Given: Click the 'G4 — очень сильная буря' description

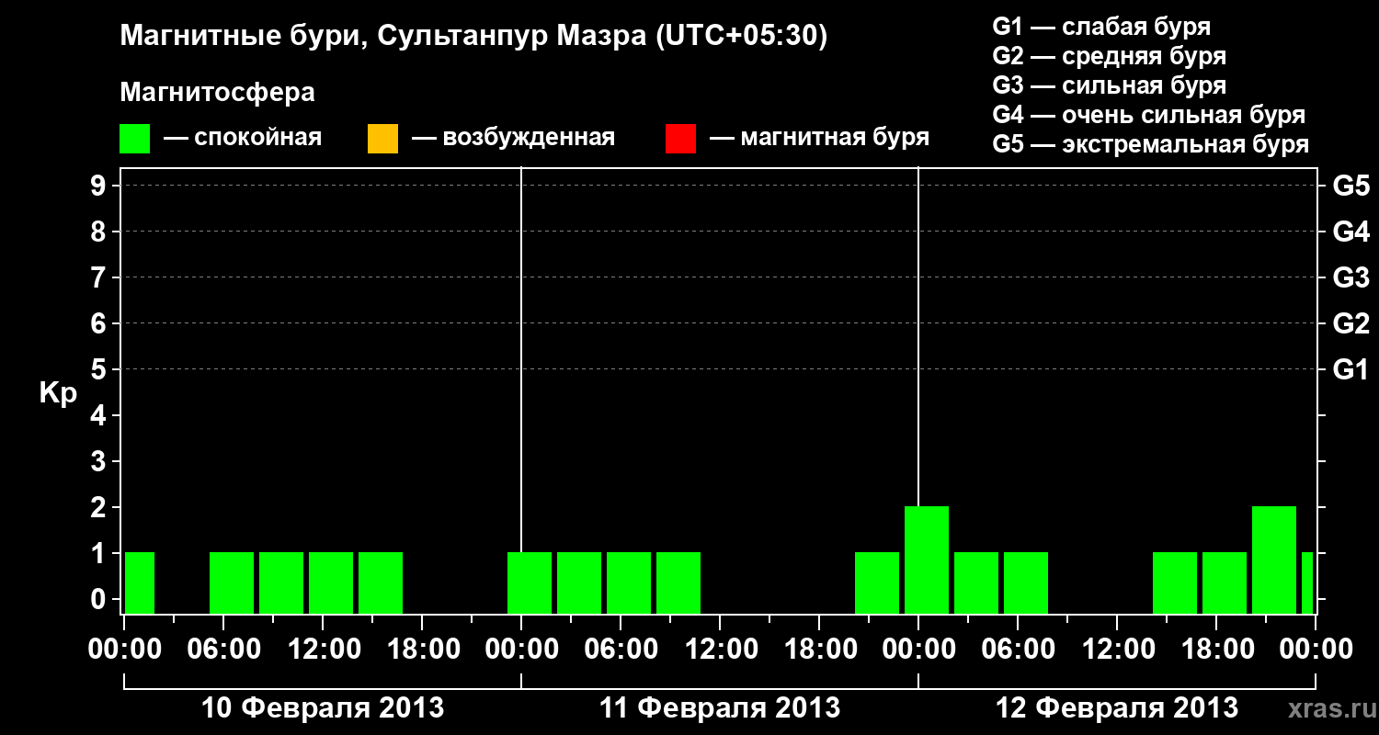Looking at the screenshot, I should tap(1149, 115).
